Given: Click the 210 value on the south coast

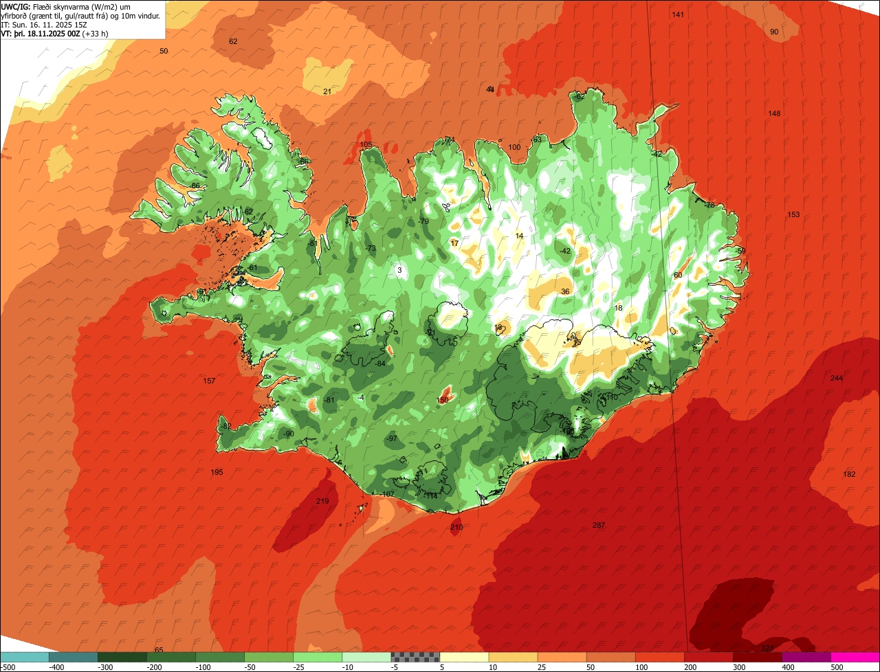Looking at the screenshot, I should pos(456,527).
